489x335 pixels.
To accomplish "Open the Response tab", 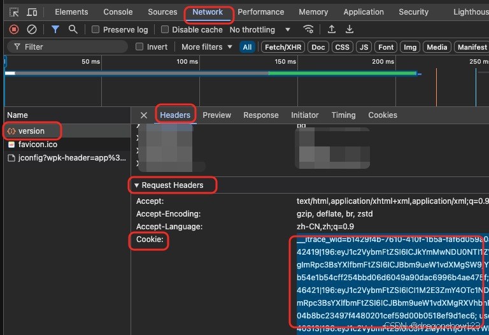I will pos(260,115).
